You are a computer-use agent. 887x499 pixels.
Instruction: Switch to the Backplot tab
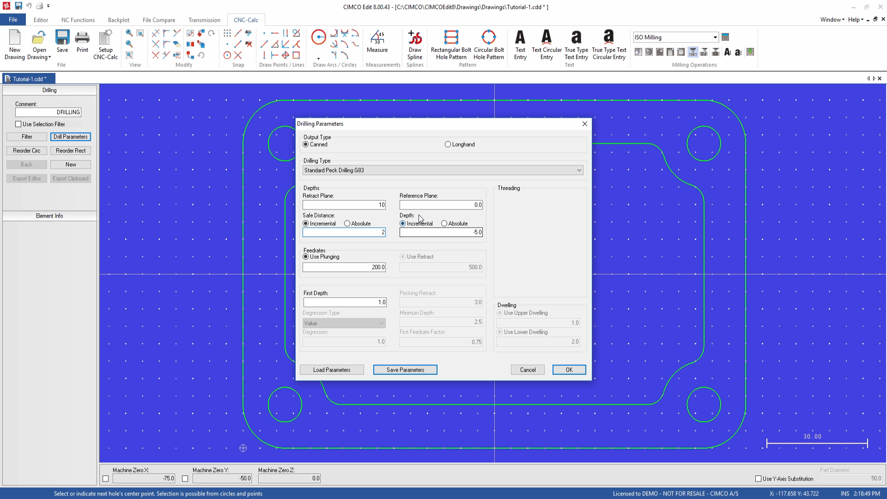(118, 20)
